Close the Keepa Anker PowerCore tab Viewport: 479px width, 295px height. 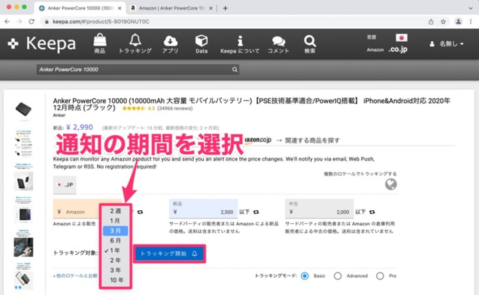tap(120, 8)
